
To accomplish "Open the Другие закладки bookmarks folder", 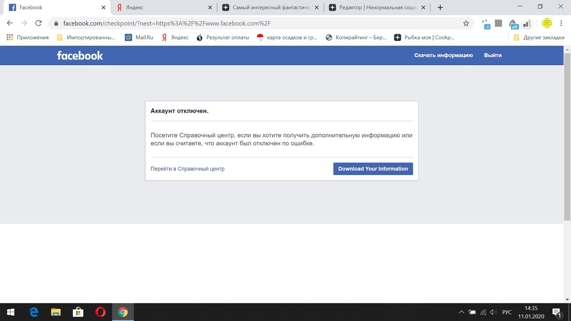I will coord(539,37).
